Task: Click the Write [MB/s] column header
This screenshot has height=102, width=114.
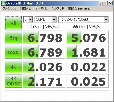Action: click(x=88, y=27)
